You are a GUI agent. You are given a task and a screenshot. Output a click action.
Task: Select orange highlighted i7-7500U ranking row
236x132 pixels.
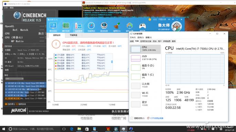tap(25, 99)
